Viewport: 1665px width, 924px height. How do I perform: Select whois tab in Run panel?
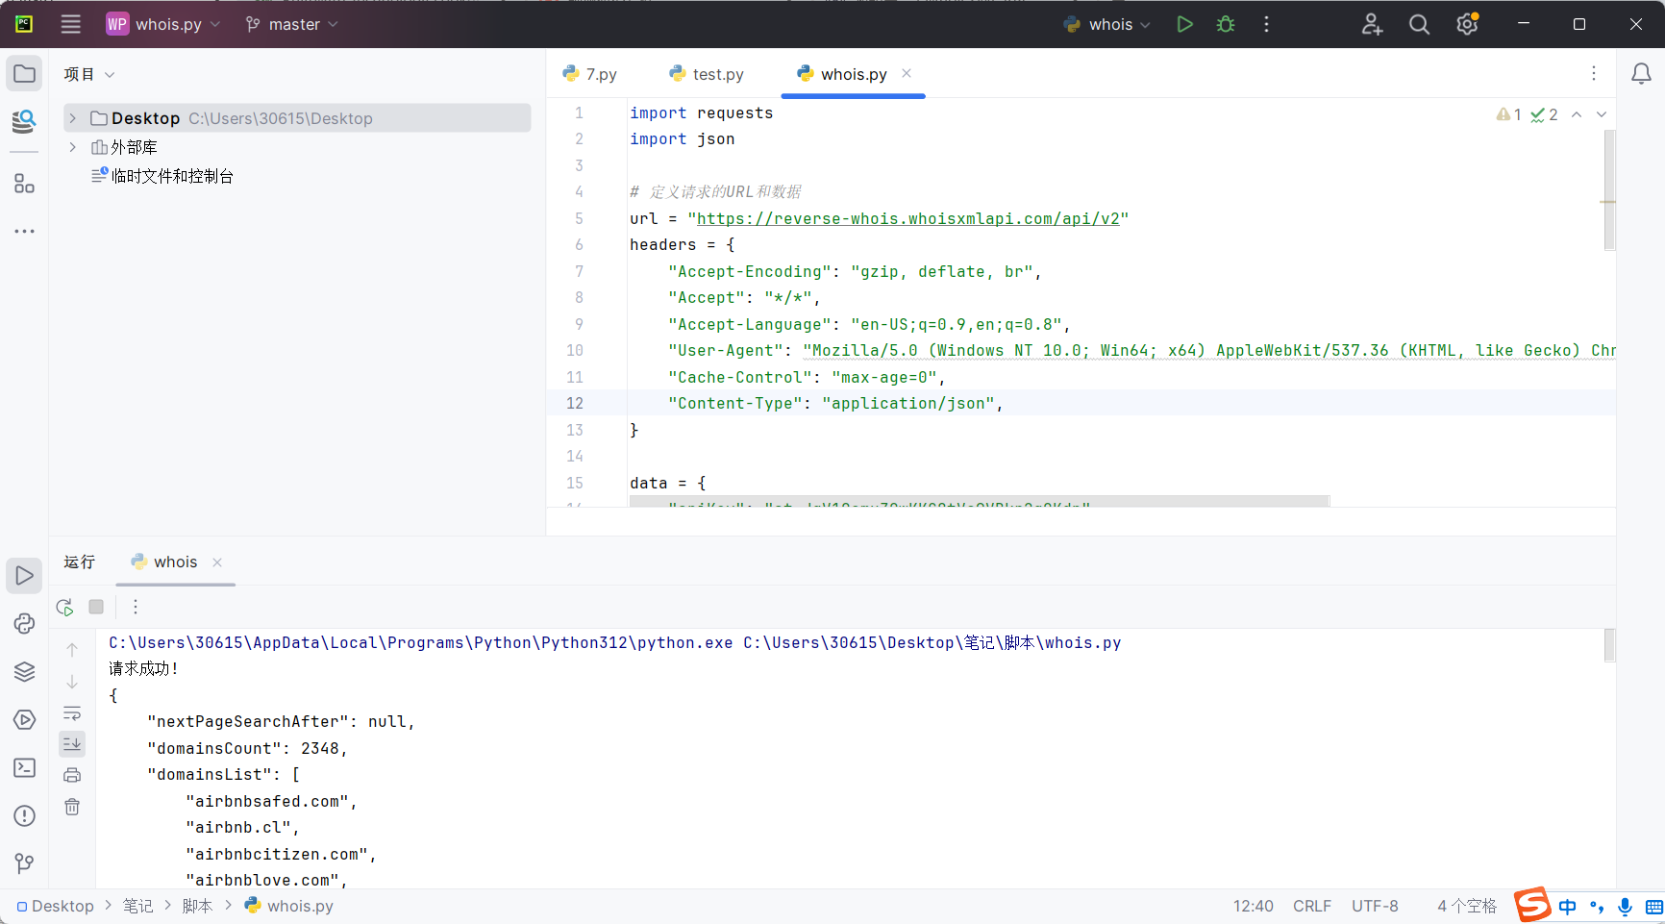coord(175,562)
